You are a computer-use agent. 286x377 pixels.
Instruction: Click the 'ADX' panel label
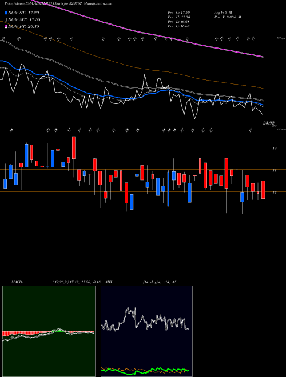coord(109,282)
